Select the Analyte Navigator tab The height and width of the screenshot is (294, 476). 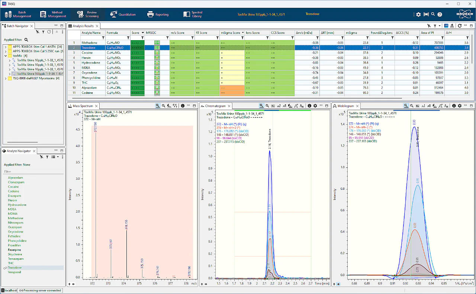tap(19, 151)
